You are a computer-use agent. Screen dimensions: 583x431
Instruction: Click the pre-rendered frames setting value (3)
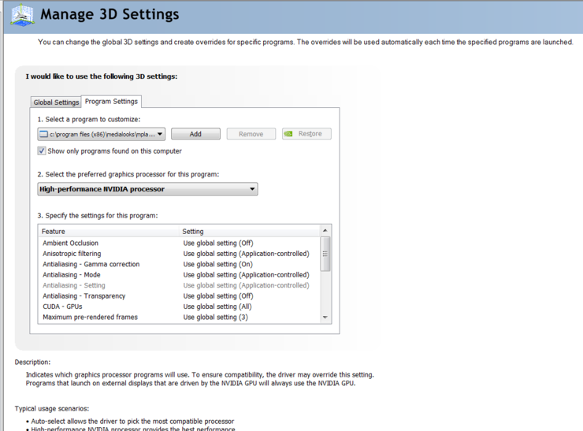(216, 318)
